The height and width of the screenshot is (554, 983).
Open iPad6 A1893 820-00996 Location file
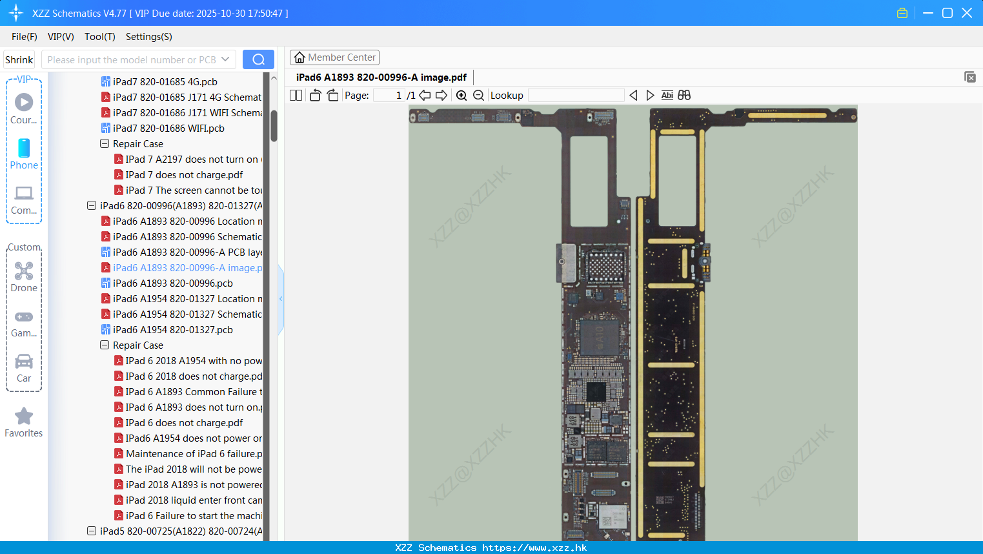[181, 221]
